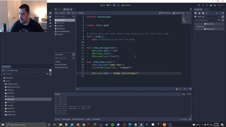Toggle alphabetical sorting of methods
This screenshot has width=226, height=127.
pyautogui.click(x=74, y=55)
